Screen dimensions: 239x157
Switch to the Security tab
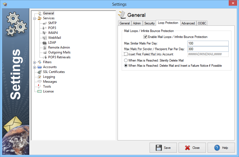point(150,23)
